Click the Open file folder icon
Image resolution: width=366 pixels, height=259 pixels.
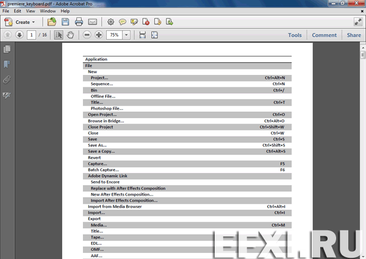(x=52, y=22)
